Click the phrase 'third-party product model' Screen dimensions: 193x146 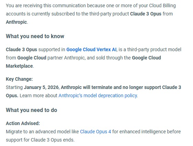(x=154, y=49)
